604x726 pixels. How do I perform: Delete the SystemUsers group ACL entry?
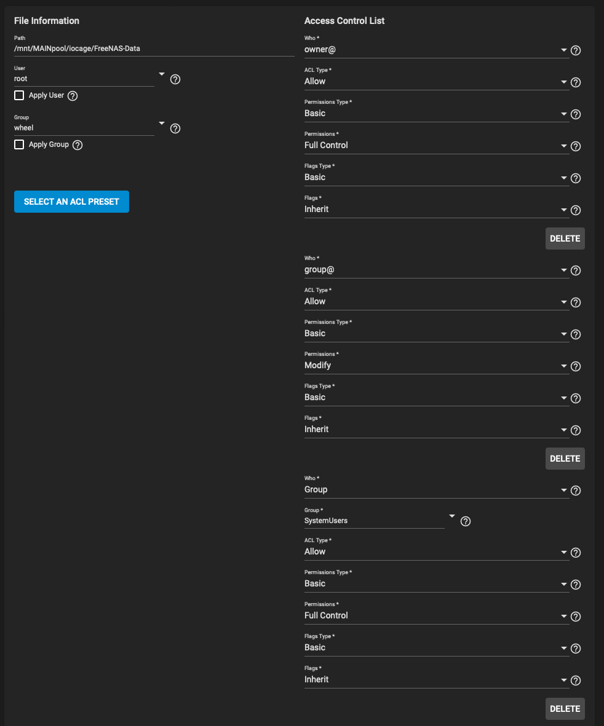click(565, 709)
